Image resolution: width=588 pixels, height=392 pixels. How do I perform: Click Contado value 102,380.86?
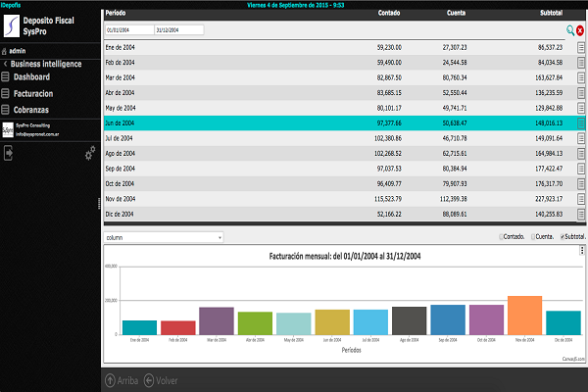point(388,138)
